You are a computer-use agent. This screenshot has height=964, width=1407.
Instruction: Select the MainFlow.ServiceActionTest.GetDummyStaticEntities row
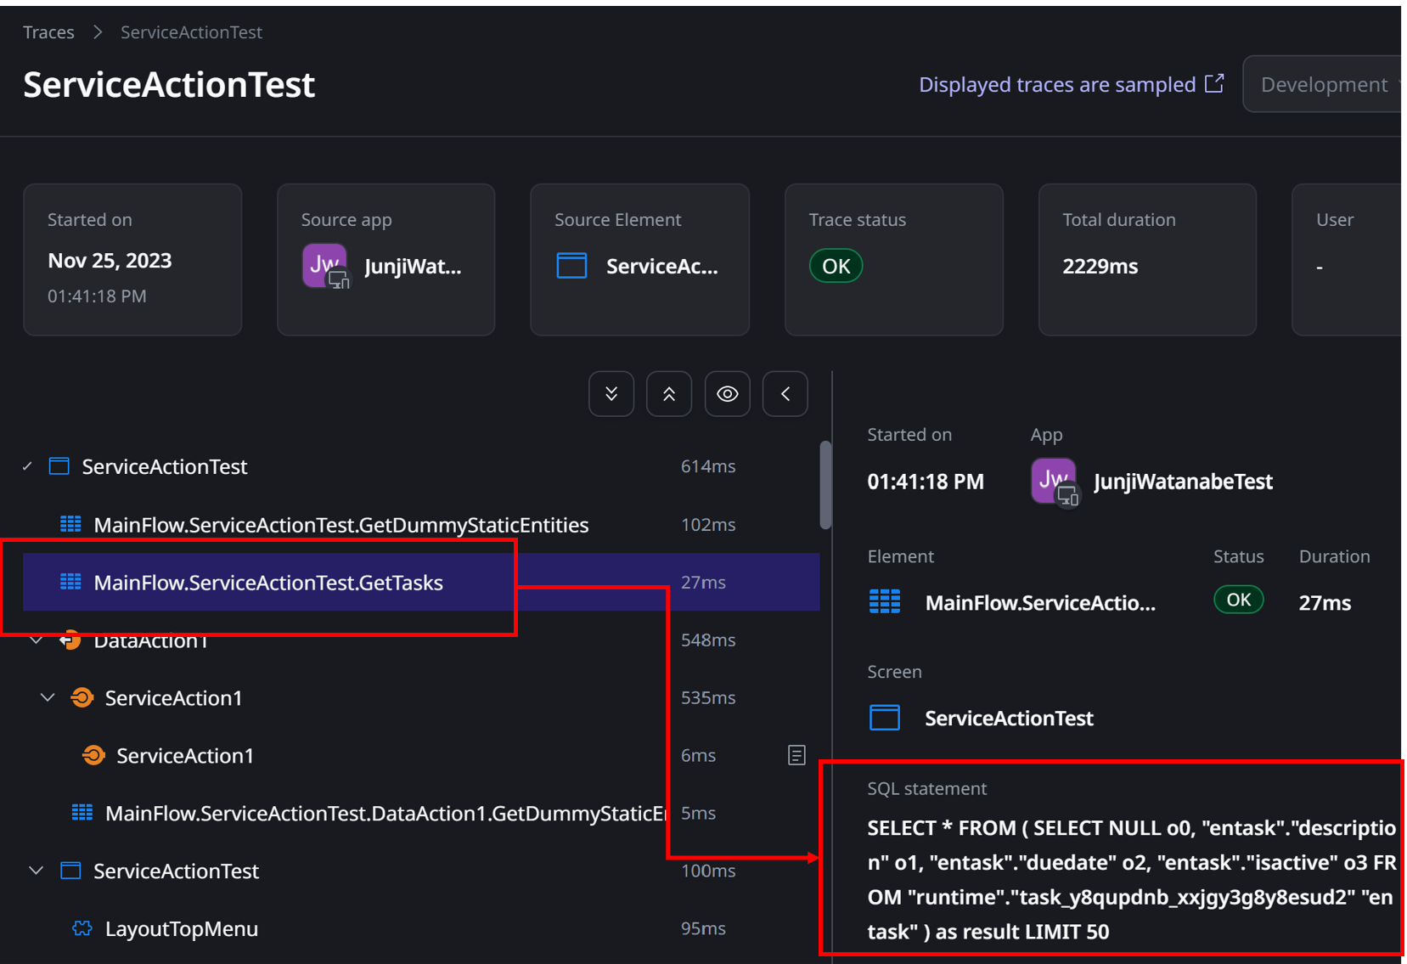coord(421,524)
